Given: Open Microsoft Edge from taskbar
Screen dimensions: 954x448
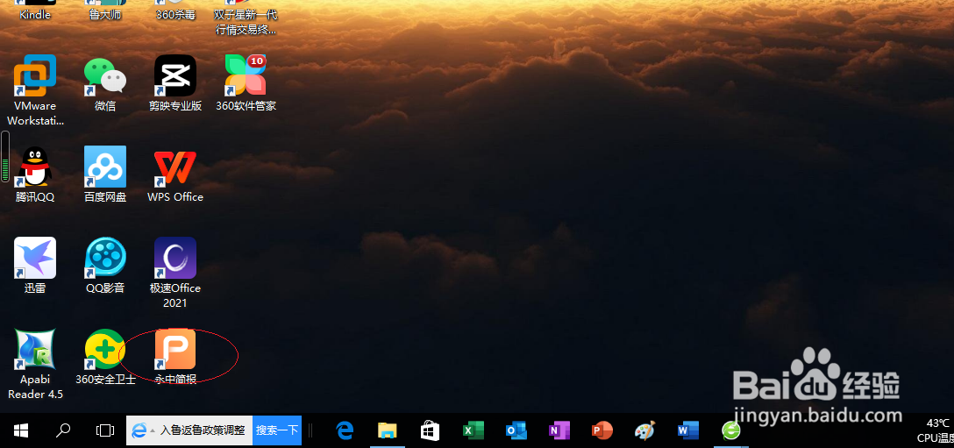Looking at the screenshot, I should pyautogui.click(x=345, y=430).
